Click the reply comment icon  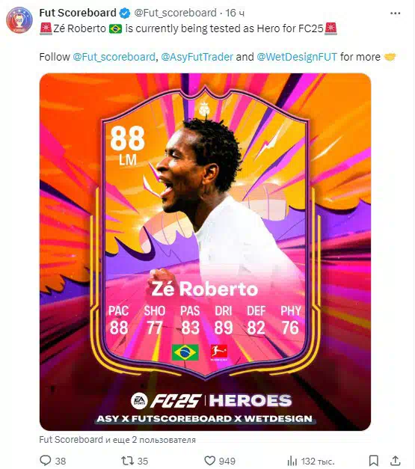point(46,460)
